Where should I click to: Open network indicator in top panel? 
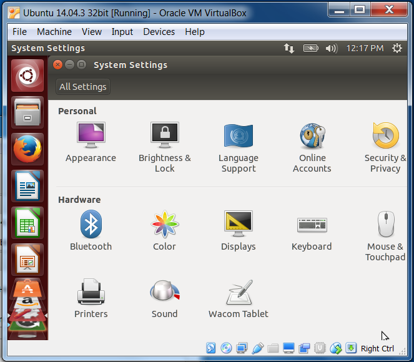[289, 48]
